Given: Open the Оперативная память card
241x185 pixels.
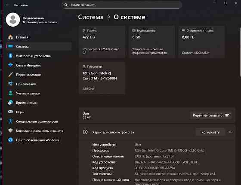Looking at the screenshot, I should click(x=202, y=42).
